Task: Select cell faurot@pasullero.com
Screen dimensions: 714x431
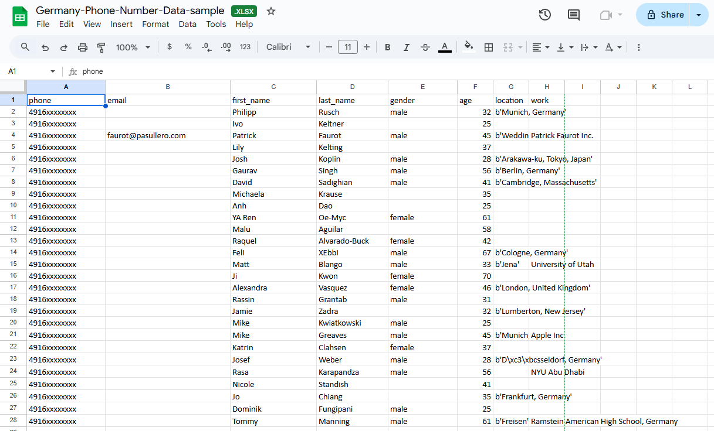Action: tap(168, 135)
